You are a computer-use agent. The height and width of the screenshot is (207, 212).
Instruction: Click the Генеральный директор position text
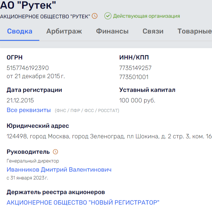tap(33, 161)
